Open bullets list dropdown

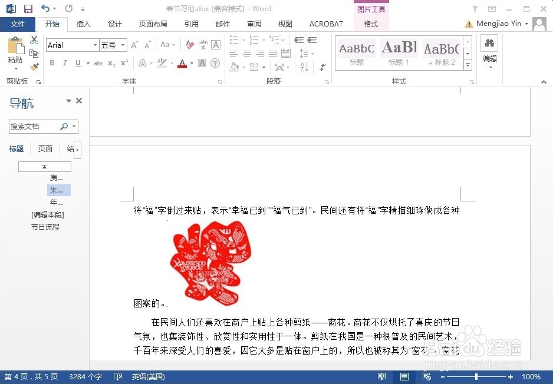[243, 40]
